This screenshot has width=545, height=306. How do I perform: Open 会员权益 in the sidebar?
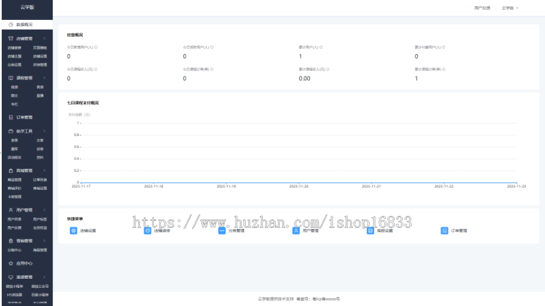point(40,228)
